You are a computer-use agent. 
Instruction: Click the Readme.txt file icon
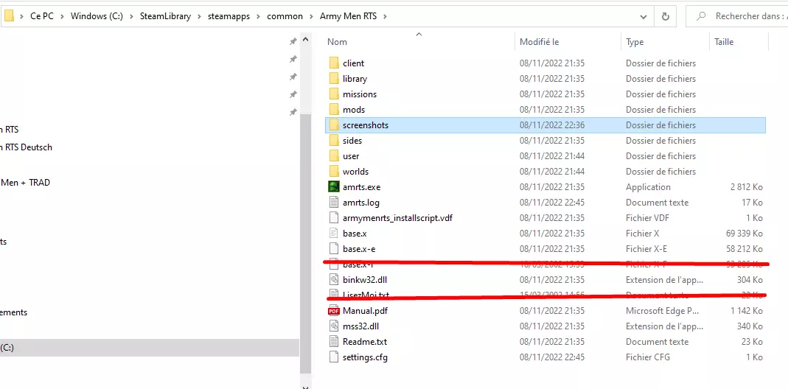(x=334, y=342)
